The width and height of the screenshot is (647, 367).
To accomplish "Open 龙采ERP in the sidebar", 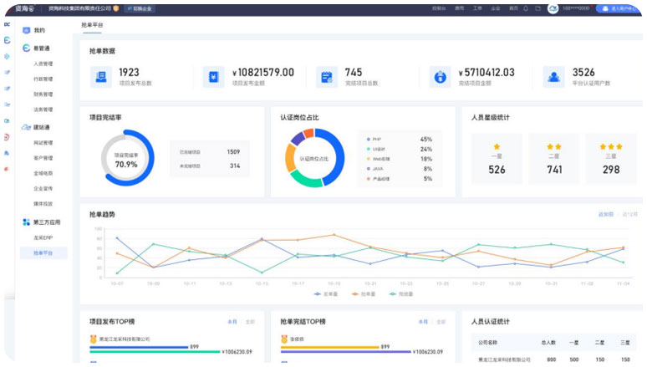I will pyautogui.click(x=43, y=237).
